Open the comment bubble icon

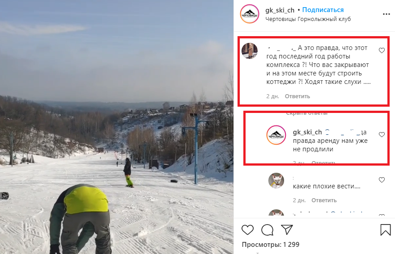click(x=267, y=230)
